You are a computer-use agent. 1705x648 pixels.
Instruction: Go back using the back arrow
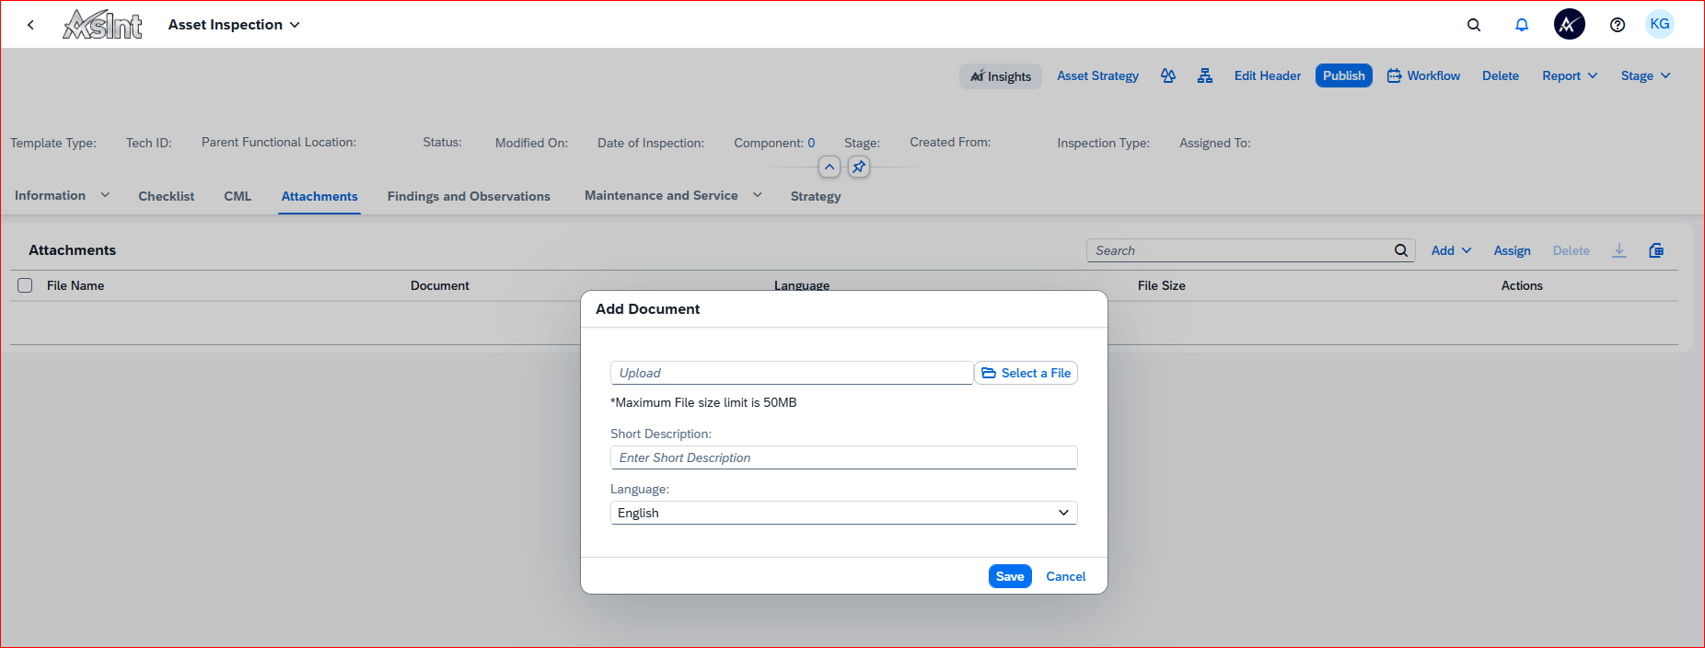30,25
